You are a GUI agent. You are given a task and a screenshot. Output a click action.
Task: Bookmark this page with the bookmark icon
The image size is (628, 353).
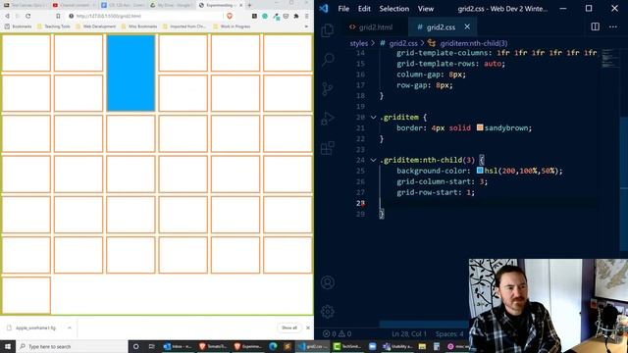pos(58,16)
